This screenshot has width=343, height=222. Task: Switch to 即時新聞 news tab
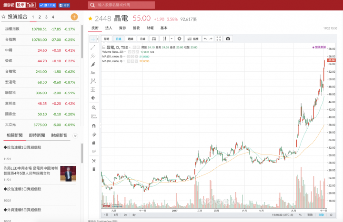pos(37,135)
